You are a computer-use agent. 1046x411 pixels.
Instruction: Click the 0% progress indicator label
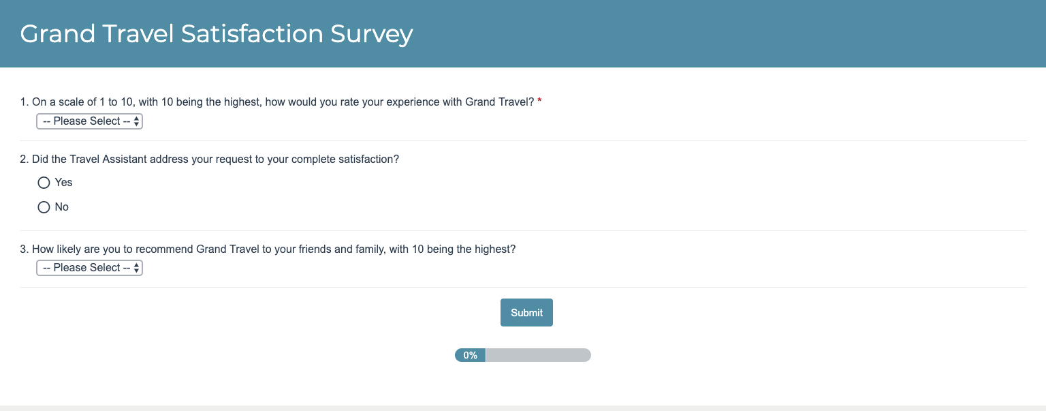coord(470,355)
